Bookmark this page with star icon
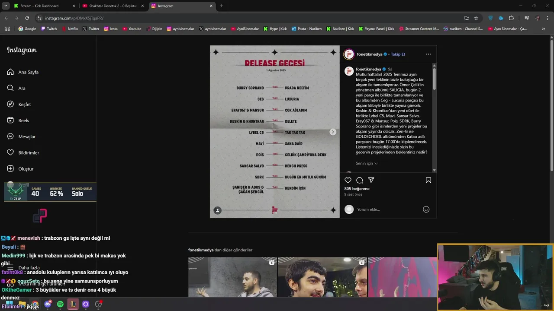This screenshot has height=311, width=554. click(476, 18)
